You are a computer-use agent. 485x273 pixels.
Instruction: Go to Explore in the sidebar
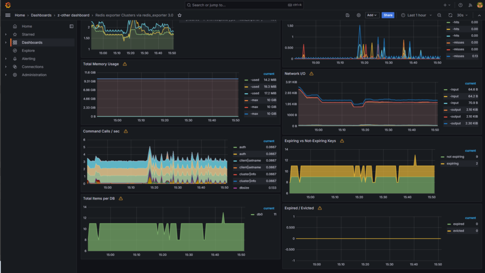28,50
